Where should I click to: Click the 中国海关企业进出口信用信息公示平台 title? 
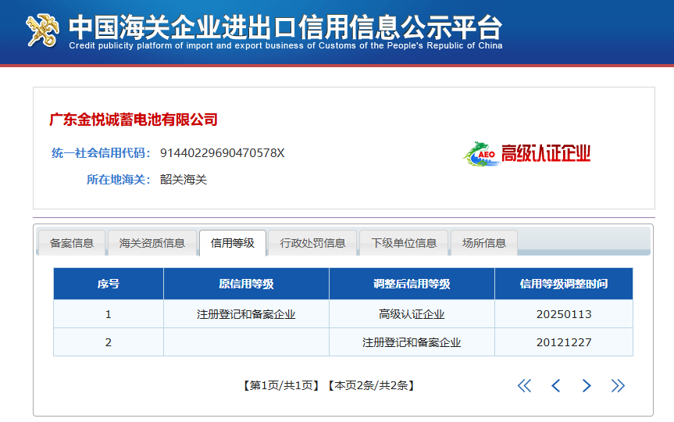click(x=285, y=27)
